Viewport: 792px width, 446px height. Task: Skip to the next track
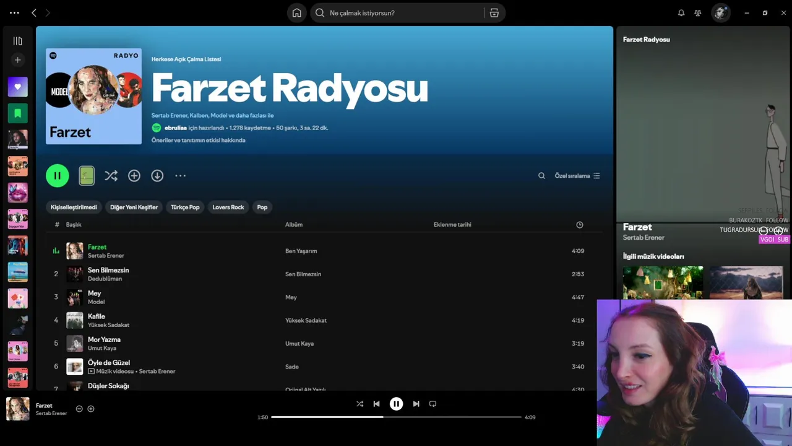coord(416,404)
